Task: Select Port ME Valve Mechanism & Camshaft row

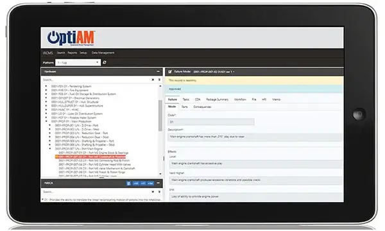Action: pos(97,168)
